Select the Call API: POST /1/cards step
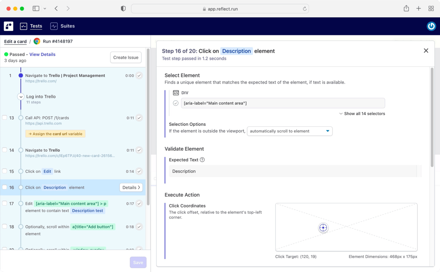This screenshot has height=272, width=440. click(x=47, y=118)
